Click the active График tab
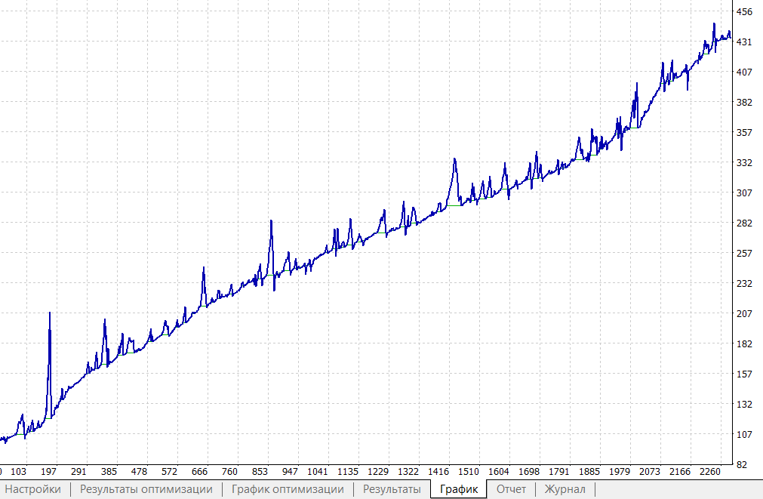 point(459,489)
